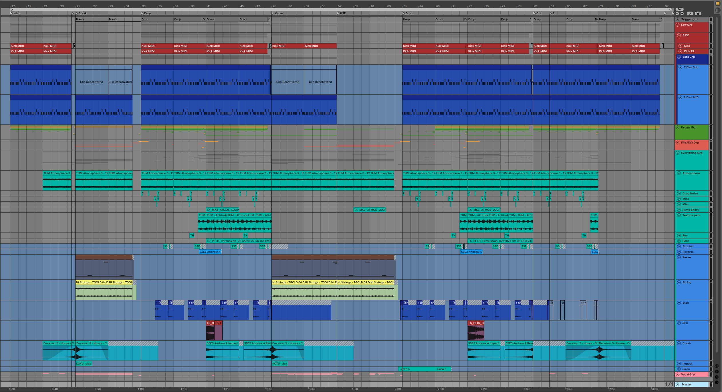
Task: Click the 1/1 arrangement overview label
Action: 669,384
